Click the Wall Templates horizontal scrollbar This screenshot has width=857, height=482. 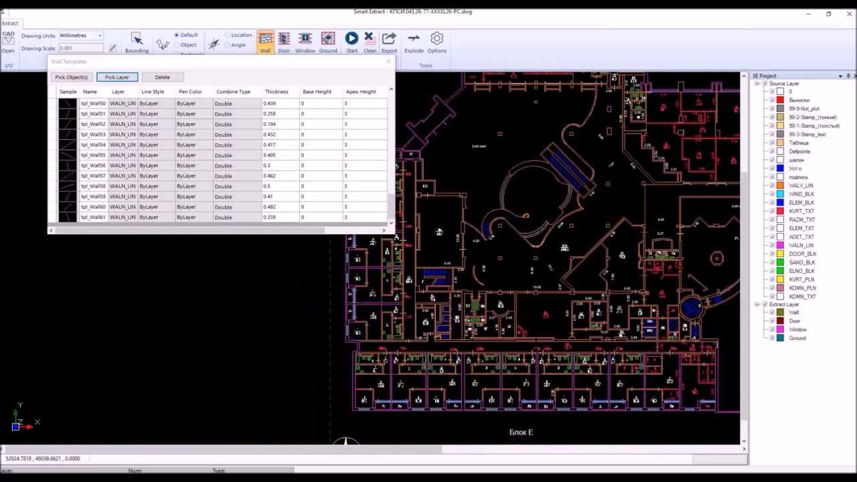[x=218, y=230]
